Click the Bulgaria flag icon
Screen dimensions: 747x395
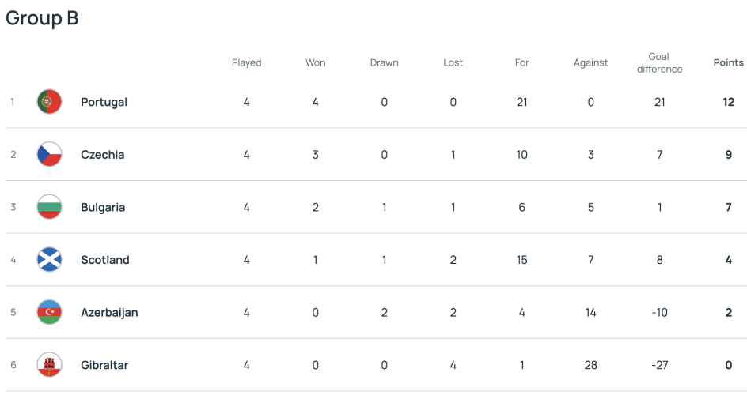coord(49,207)
